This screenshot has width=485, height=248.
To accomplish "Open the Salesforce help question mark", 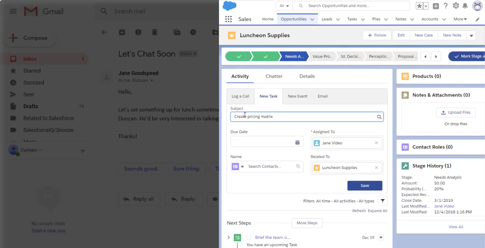I will (446, 6).
